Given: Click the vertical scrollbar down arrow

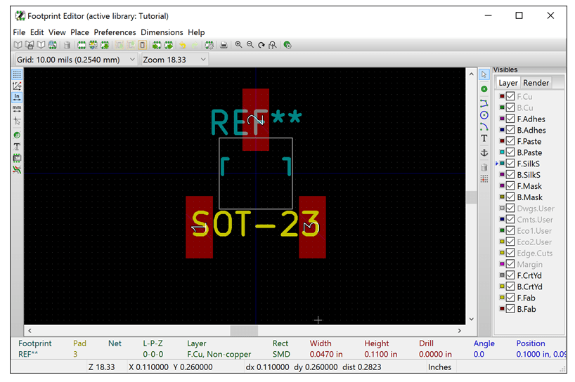Looking at the screenshot, I should click(x=471, y=319).
